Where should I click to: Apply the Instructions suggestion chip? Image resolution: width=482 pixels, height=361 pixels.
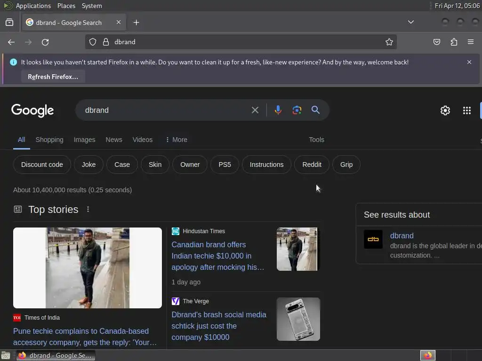point(266,165)
